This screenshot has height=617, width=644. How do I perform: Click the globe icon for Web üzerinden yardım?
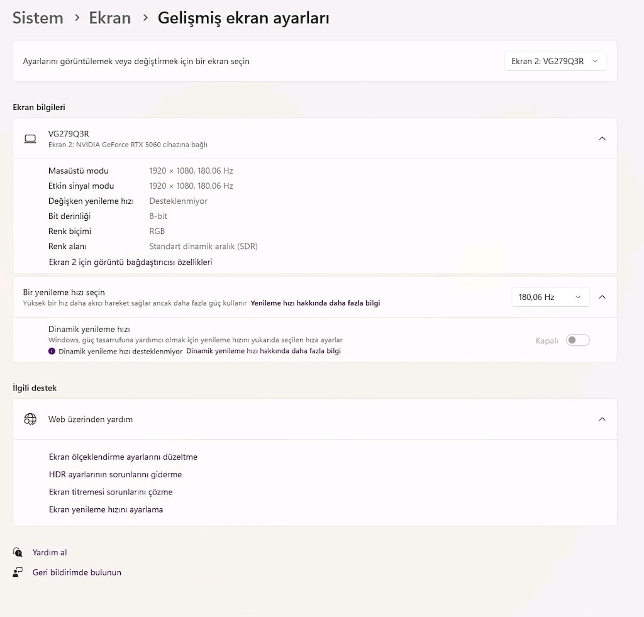pos(30,419)
